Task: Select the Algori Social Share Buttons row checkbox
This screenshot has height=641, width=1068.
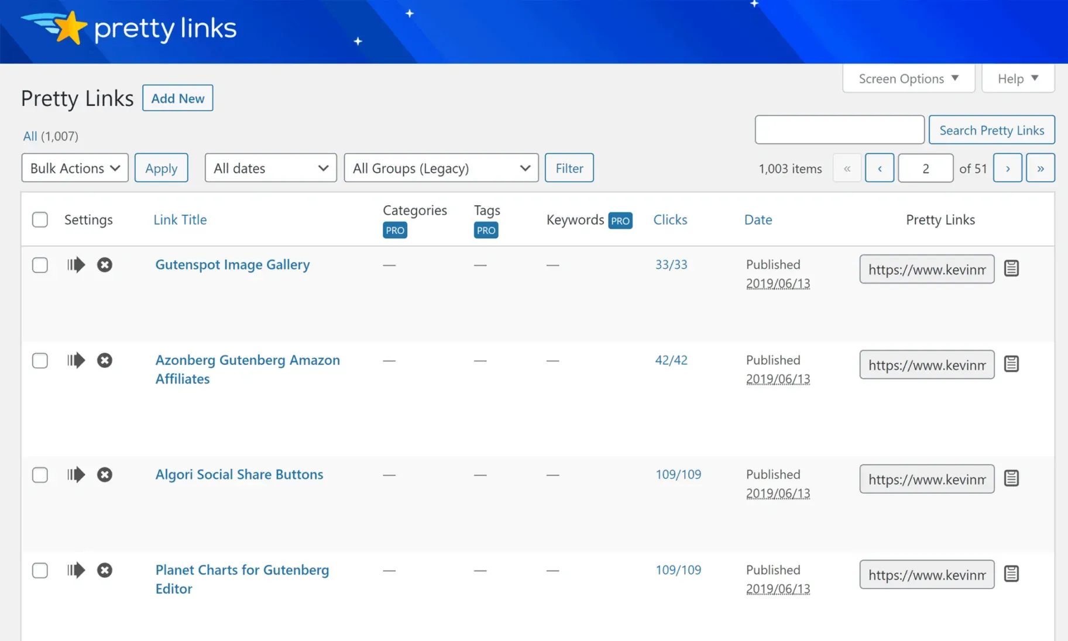Action: pos(40,474)
